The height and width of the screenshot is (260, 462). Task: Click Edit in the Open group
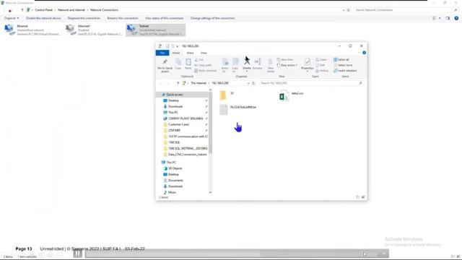[321, 65]
